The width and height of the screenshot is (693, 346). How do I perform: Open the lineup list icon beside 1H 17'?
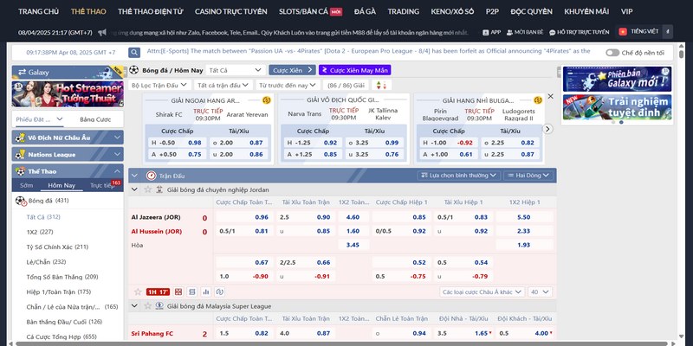click(191, 292)
